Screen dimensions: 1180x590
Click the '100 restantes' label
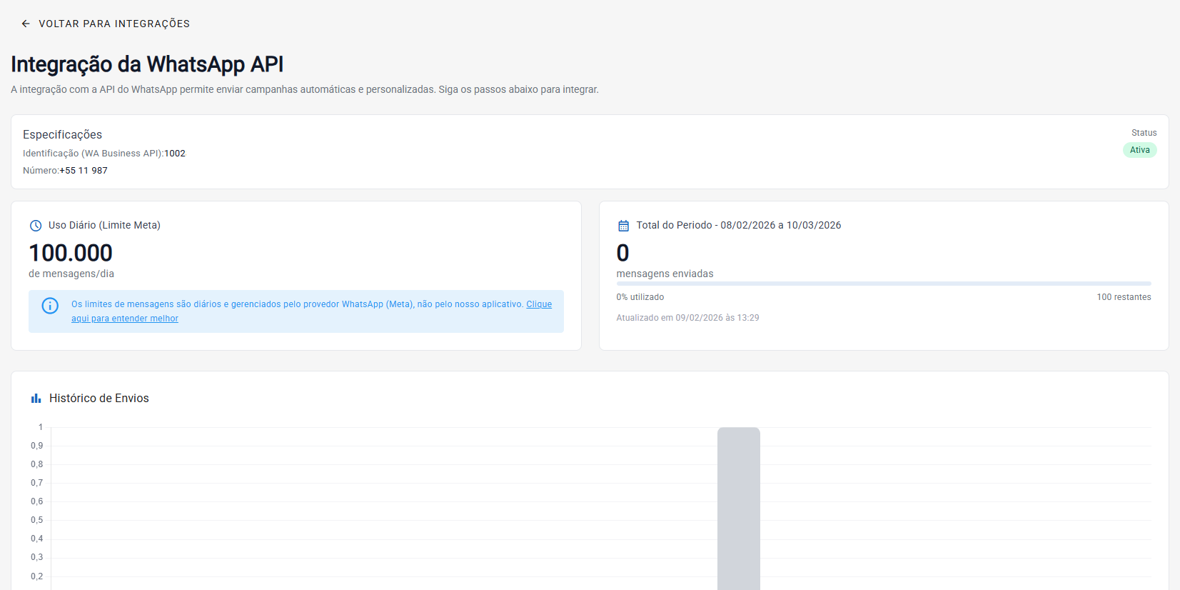(1124, 297)
